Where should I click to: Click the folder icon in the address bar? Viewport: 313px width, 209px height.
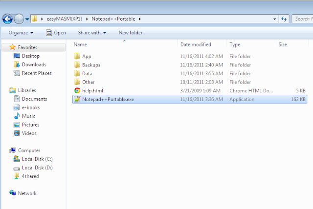coord(35,19)
